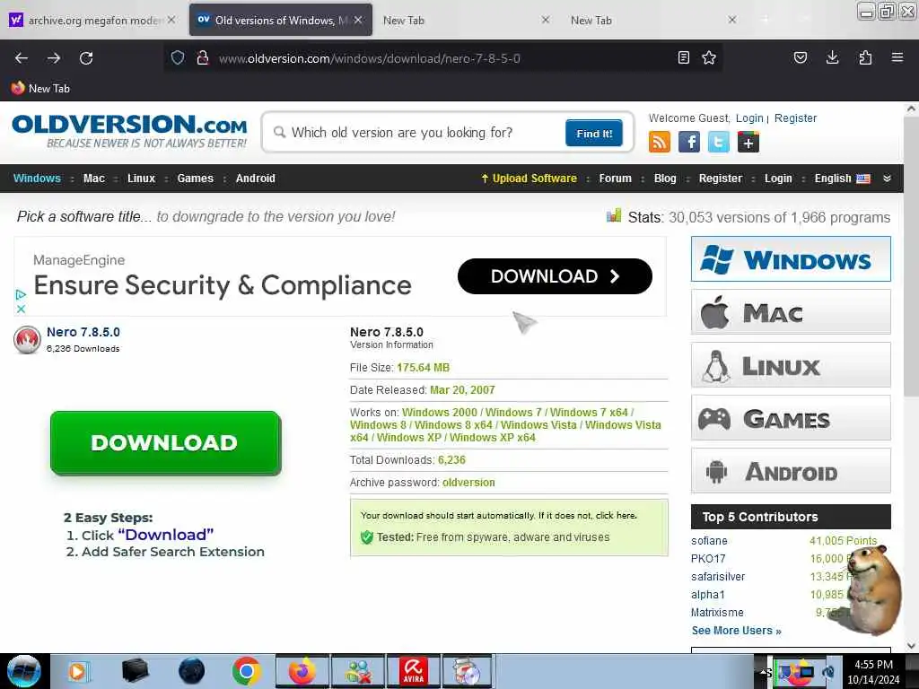Click the OLDVERSION.COM logo

tap(129, 131)
